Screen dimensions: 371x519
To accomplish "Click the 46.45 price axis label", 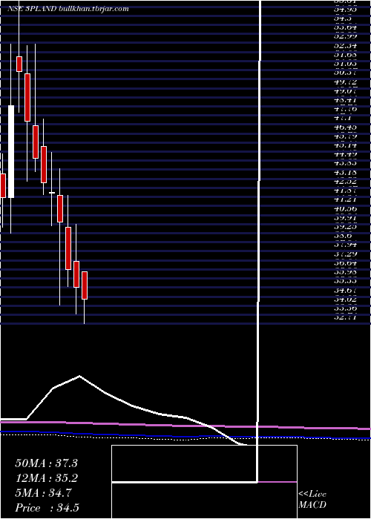I will [344, 127].
